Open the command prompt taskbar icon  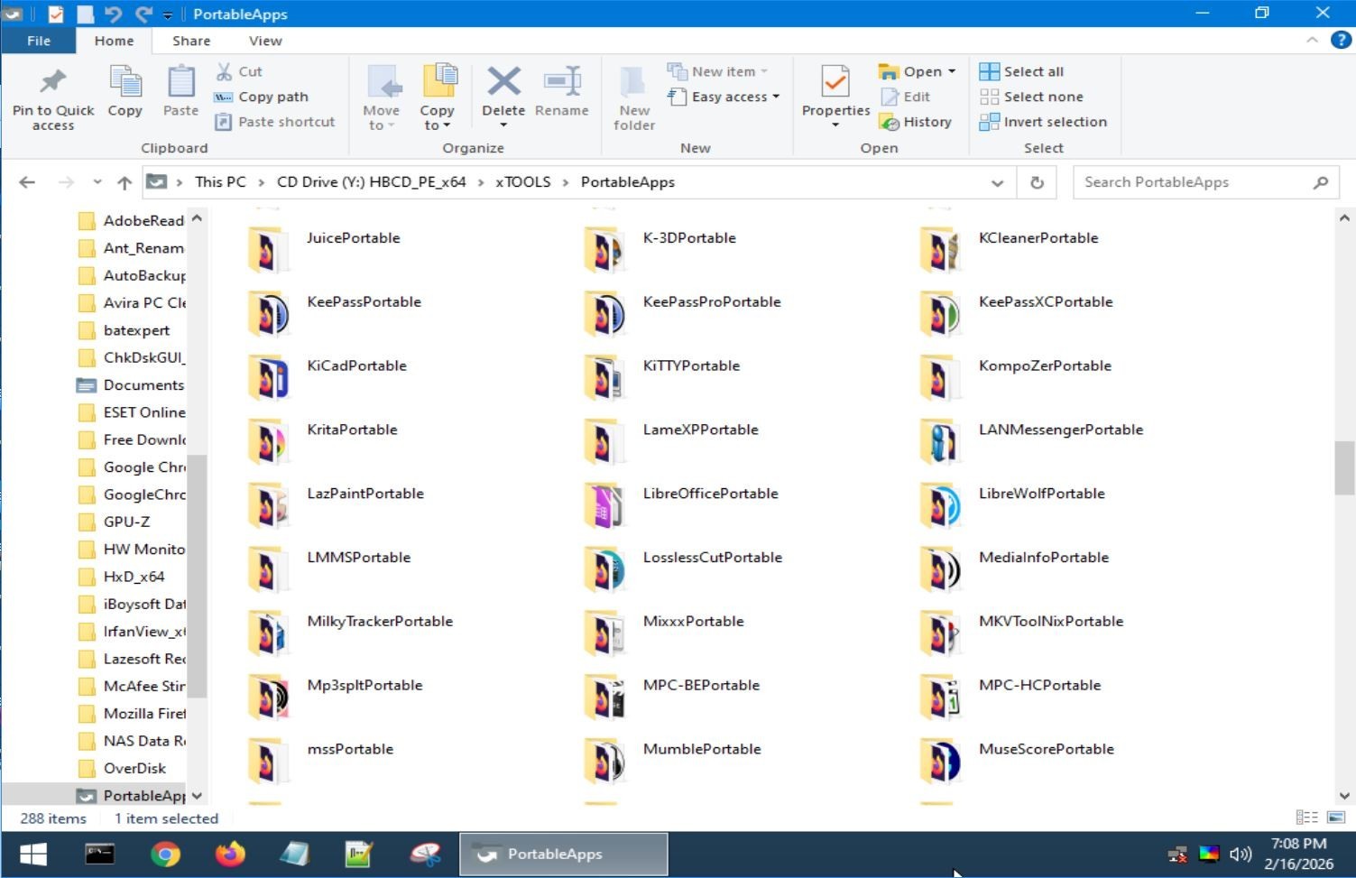point(99,854)
